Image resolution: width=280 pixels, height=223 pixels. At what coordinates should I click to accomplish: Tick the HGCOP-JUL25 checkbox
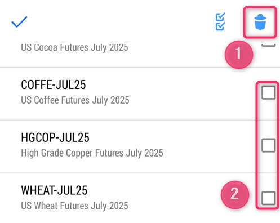(x=269, y=145)
